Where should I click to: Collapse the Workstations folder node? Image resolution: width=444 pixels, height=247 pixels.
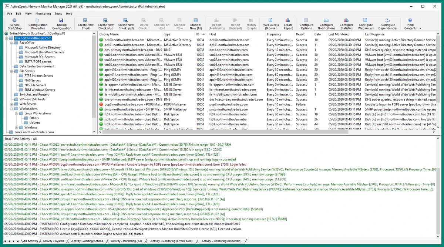11,109
